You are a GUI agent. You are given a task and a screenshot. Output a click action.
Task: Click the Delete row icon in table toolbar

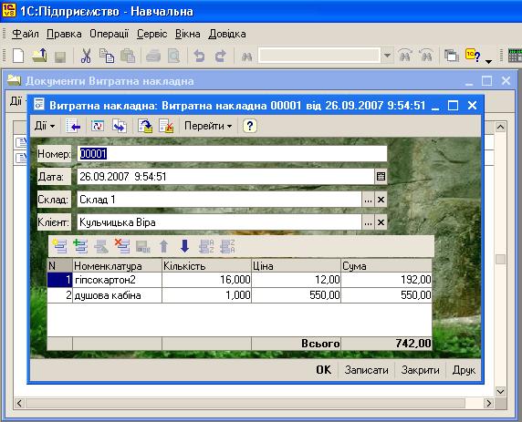pyautogui.click(x=122, y=246)
